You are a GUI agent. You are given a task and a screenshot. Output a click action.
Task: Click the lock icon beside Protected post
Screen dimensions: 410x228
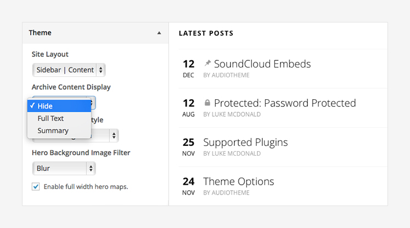207,102
